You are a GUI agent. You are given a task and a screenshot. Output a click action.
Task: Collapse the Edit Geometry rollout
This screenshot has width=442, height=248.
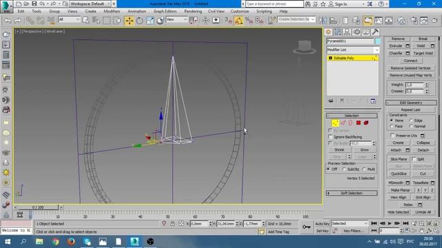(411, 103)
